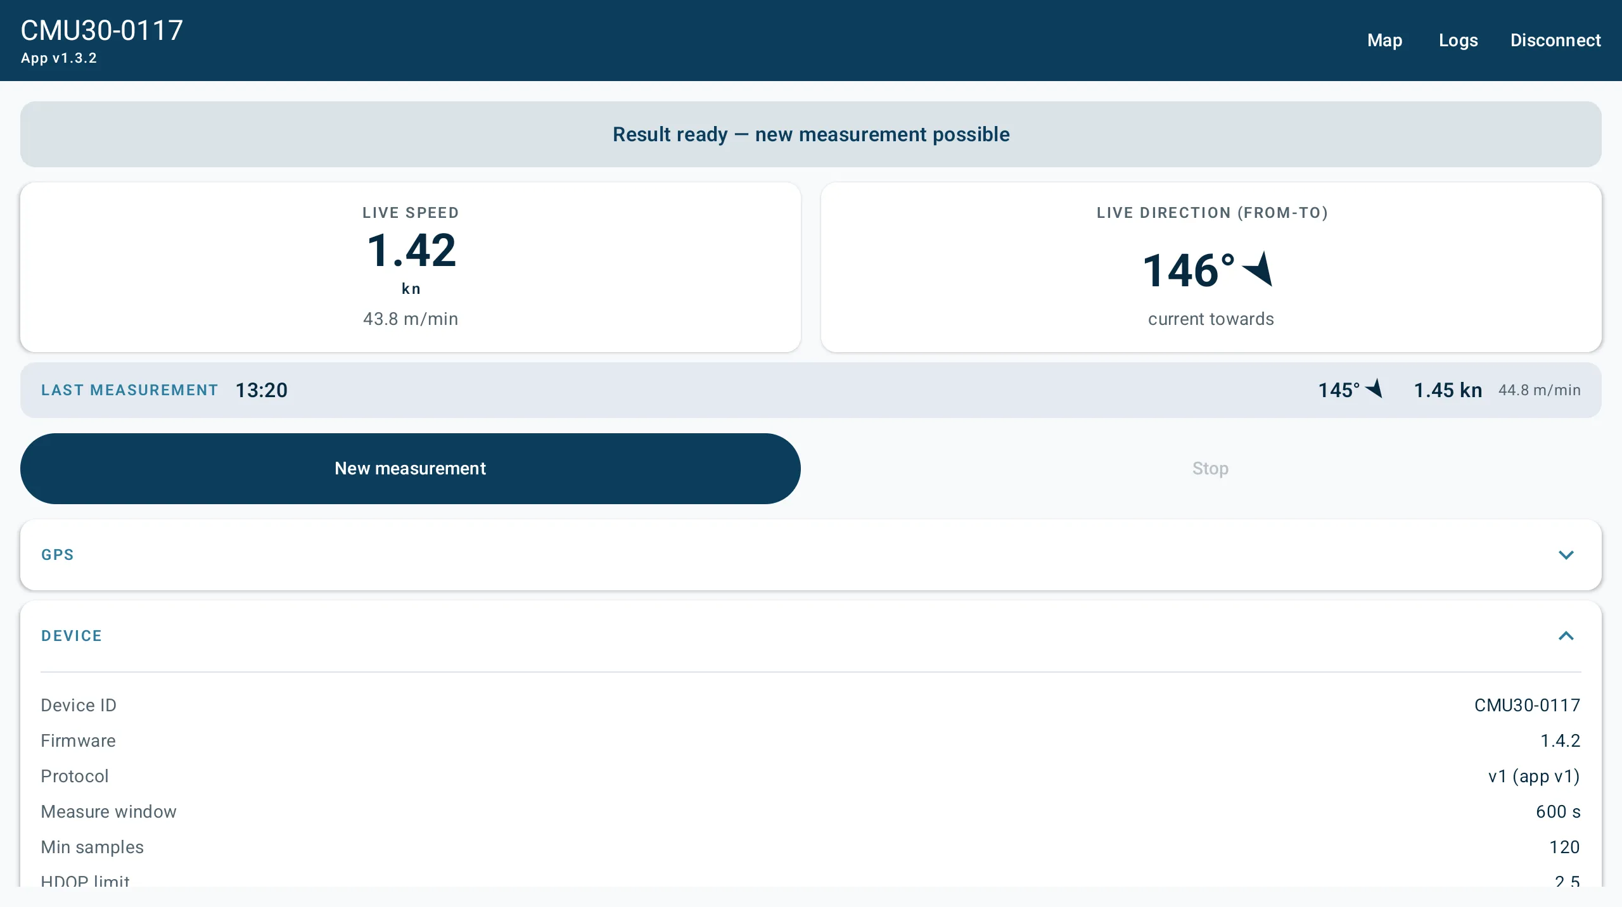Viewport: 1622px width, 907px height.
Task: Click the live speed 1.42 value
Action: [x=411, y=250]
